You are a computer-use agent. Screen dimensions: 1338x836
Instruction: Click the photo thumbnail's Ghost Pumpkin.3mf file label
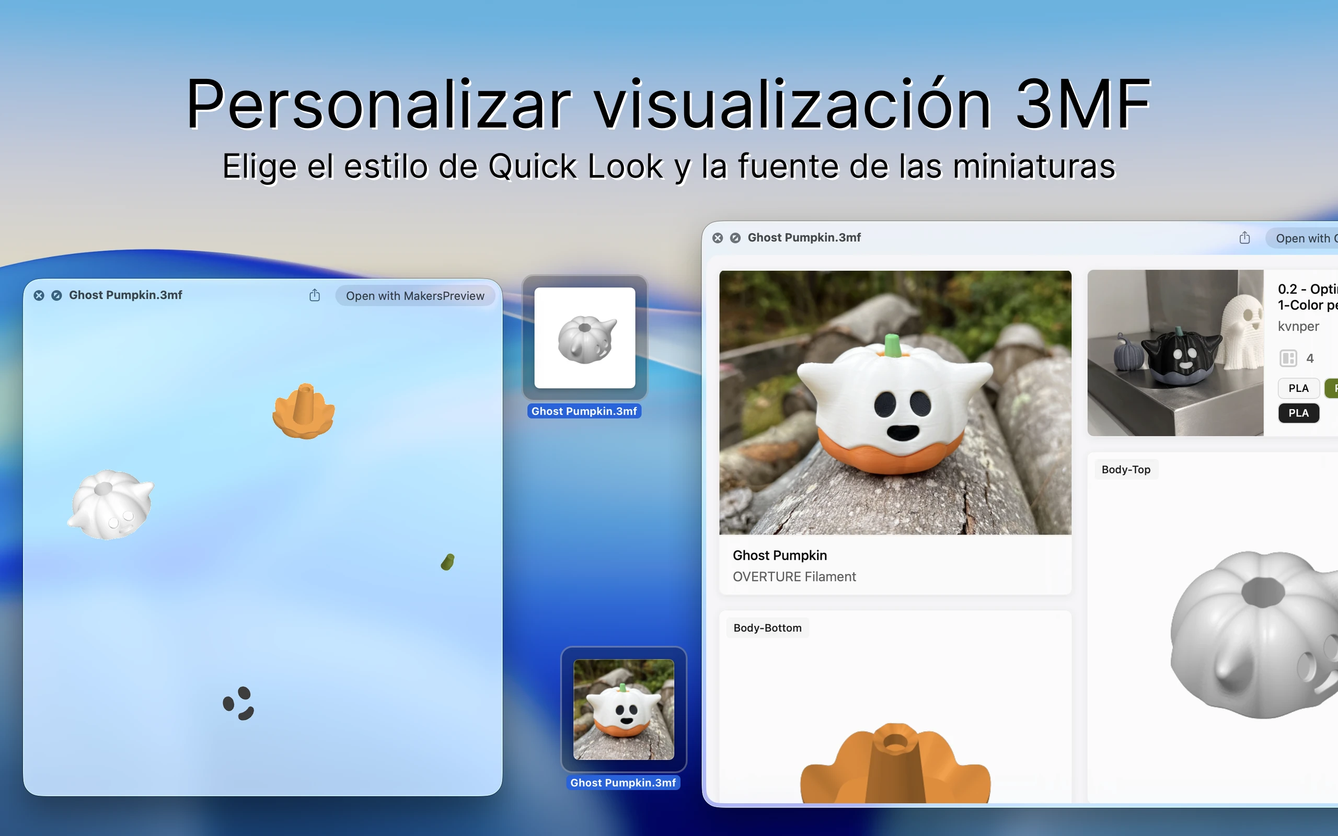(x=623, y=783)
